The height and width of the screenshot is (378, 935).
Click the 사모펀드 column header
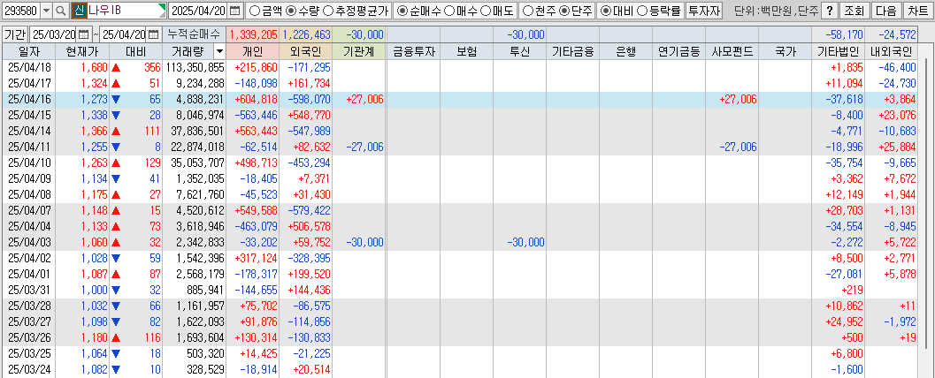[x=732, y=52]
